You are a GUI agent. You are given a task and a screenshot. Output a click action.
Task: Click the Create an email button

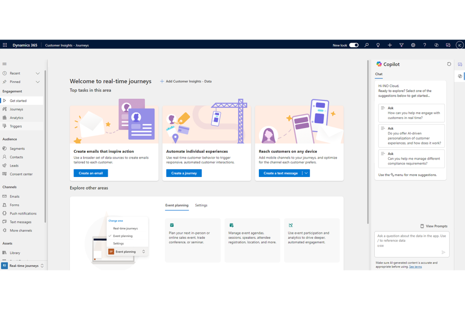pyautogui.click(x=91, y=173)
